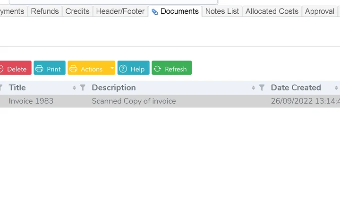Switch to the Credits tab
The image size is (340, 213).
[77, 11]
